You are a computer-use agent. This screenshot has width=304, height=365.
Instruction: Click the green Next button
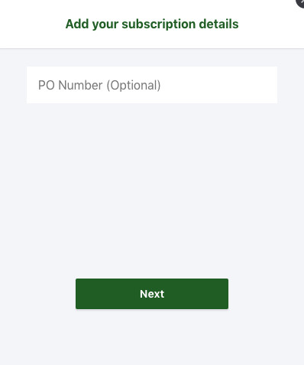(x=152, y=294)
